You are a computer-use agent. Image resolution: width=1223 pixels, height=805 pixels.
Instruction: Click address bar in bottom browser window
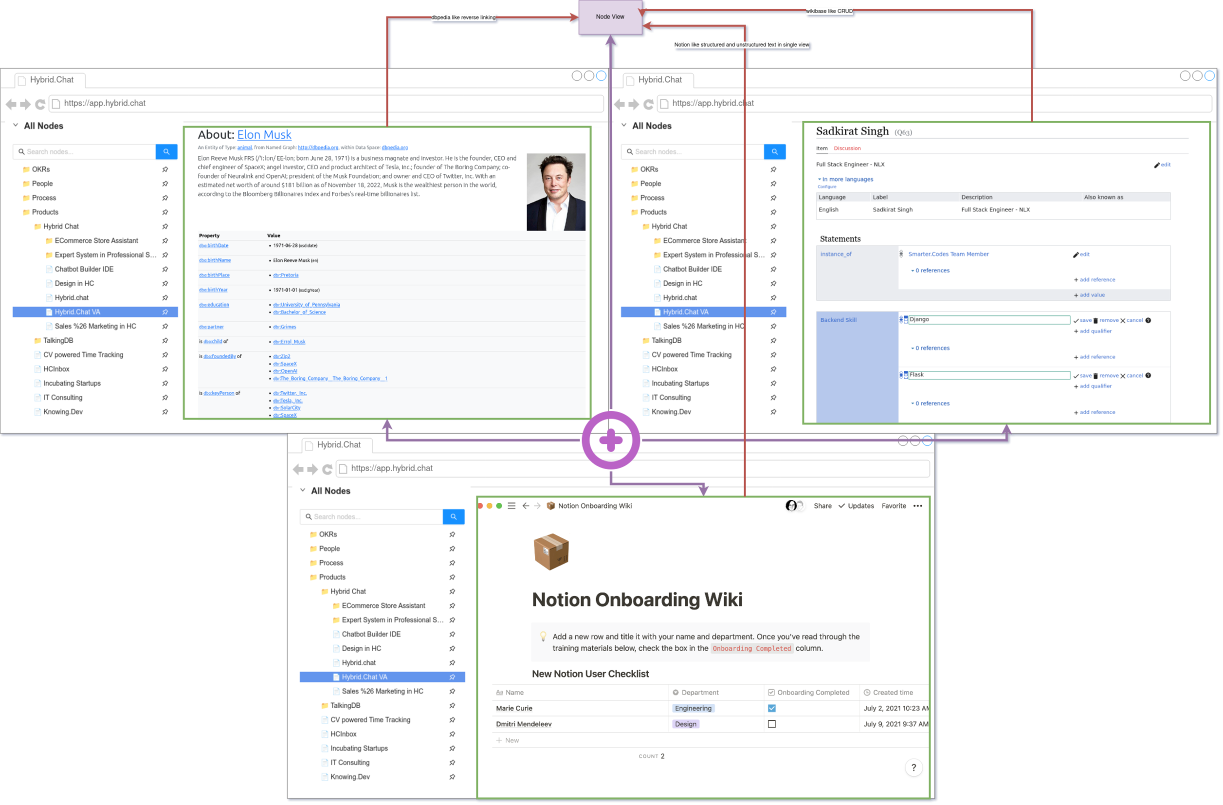click(x=633, y=469)
